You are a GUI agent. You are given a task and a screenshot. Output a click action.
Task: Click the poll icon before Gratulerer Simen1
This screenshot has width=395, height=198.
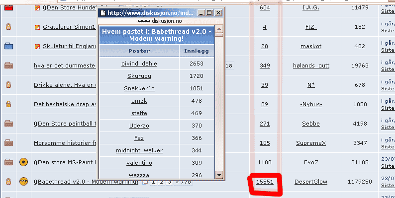coord(37,27)
